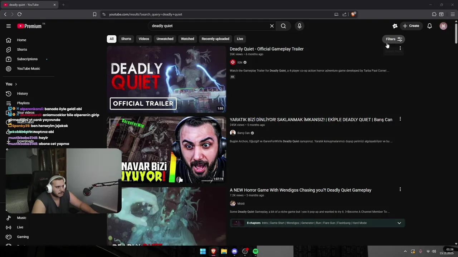Click the Home icon in the sidebar
This screenshot has height=257, width=458.
[9, 40]
